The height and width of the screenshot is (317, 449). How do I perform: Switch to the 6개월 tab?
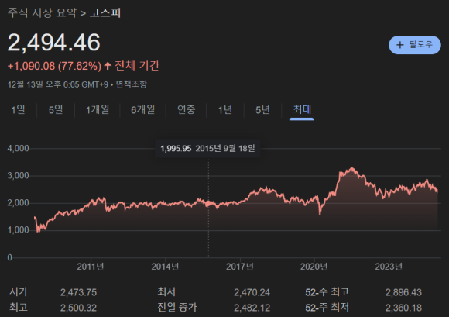(143, 110)
